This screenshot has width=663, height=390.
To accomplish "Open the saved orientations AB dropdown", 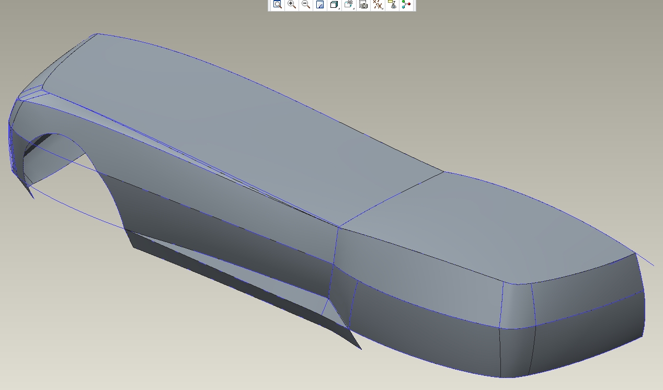I will (x=349, y=5).
